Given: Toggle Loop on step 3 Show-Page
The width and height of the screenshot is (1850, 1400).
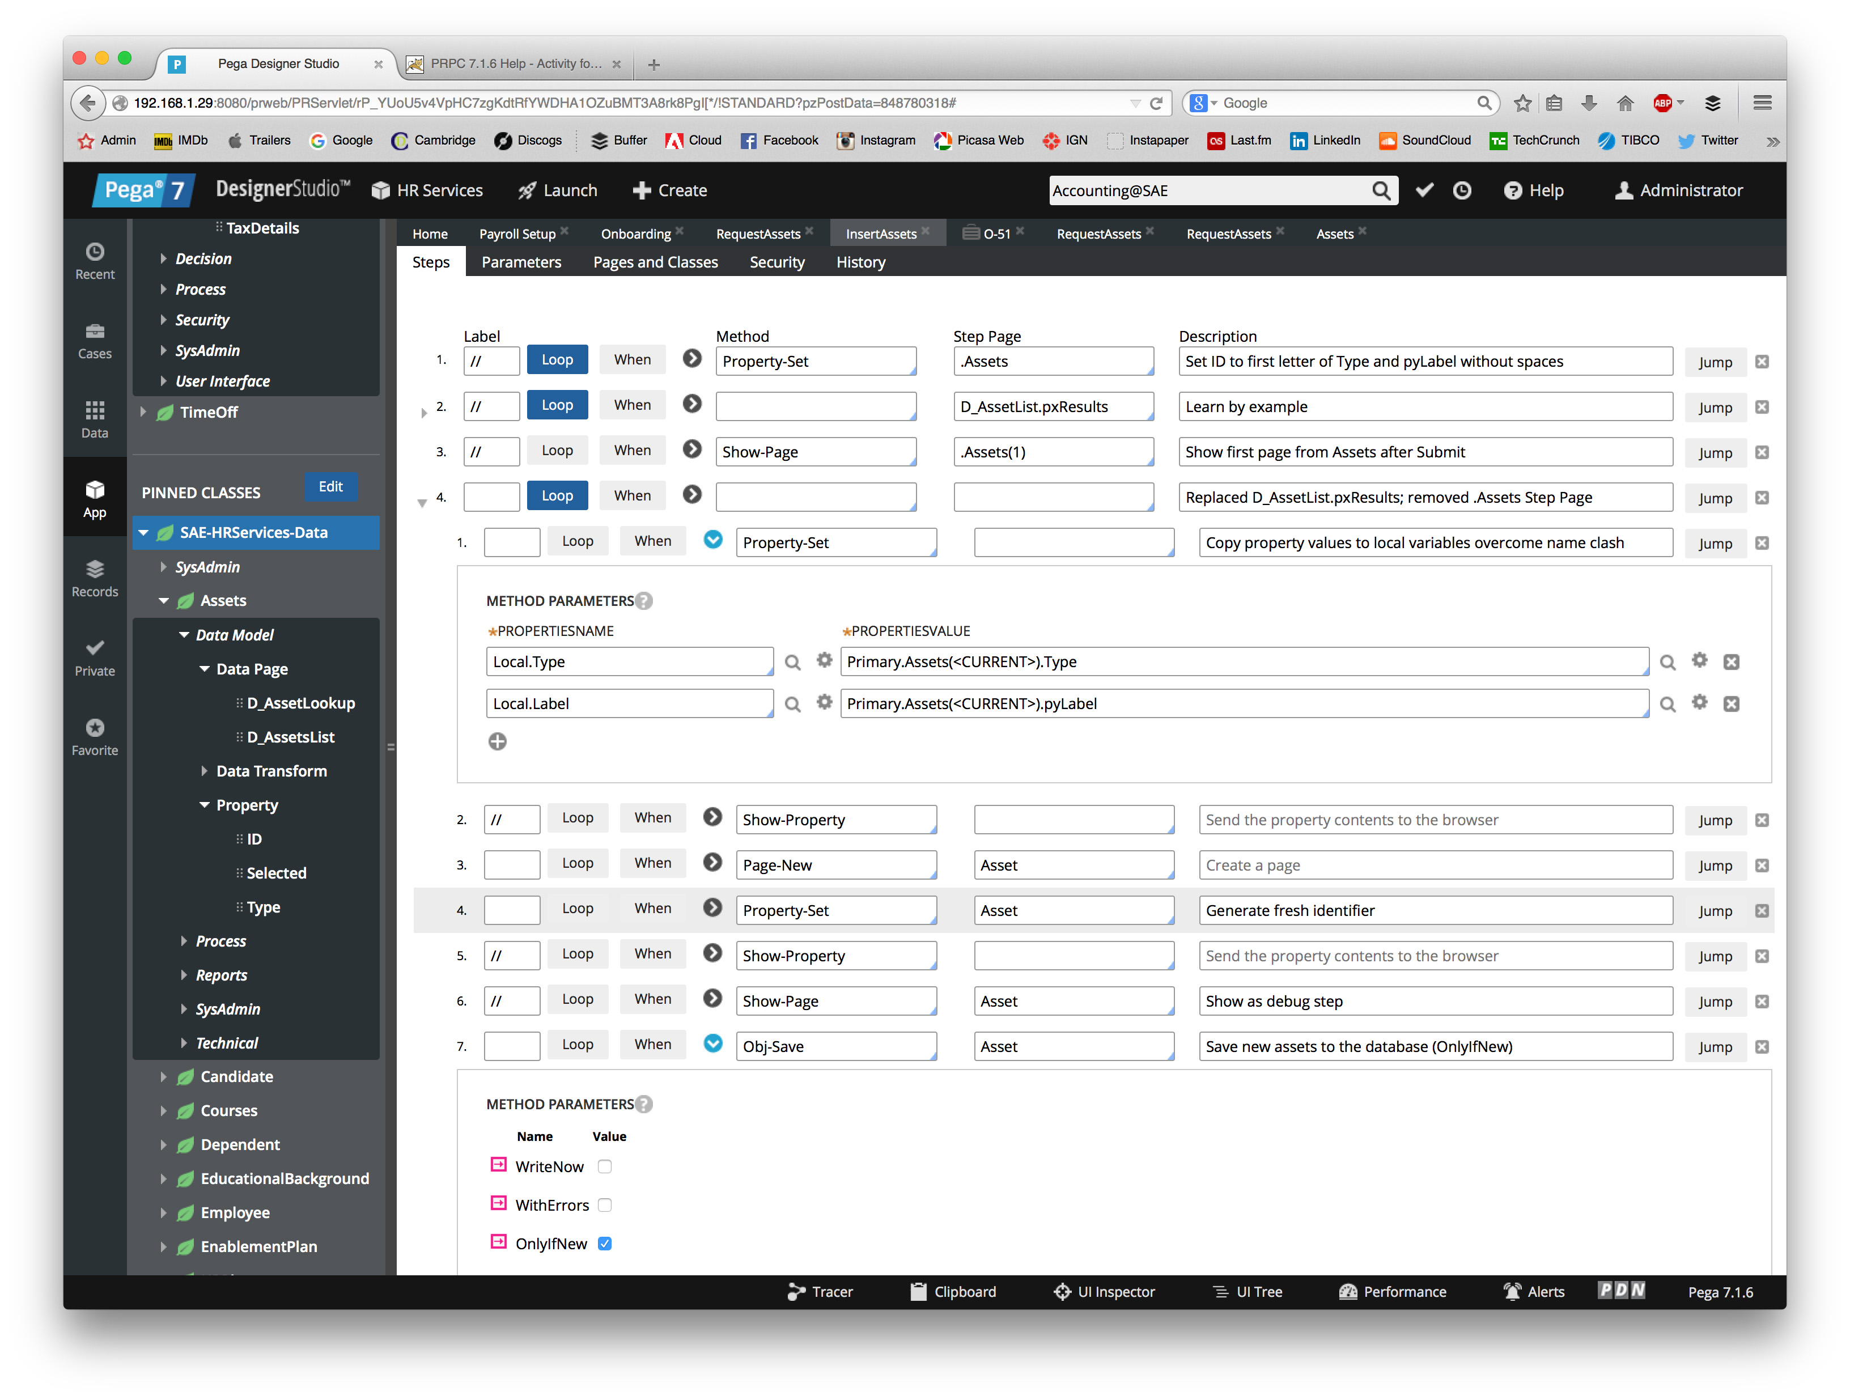Looking at the screenshot, I should (557, 451).
